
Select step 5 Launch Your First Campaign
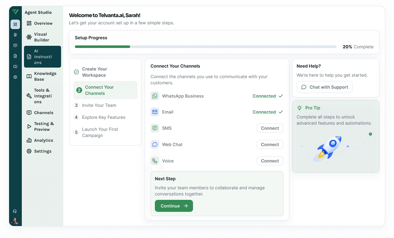(x=105, y=133)
